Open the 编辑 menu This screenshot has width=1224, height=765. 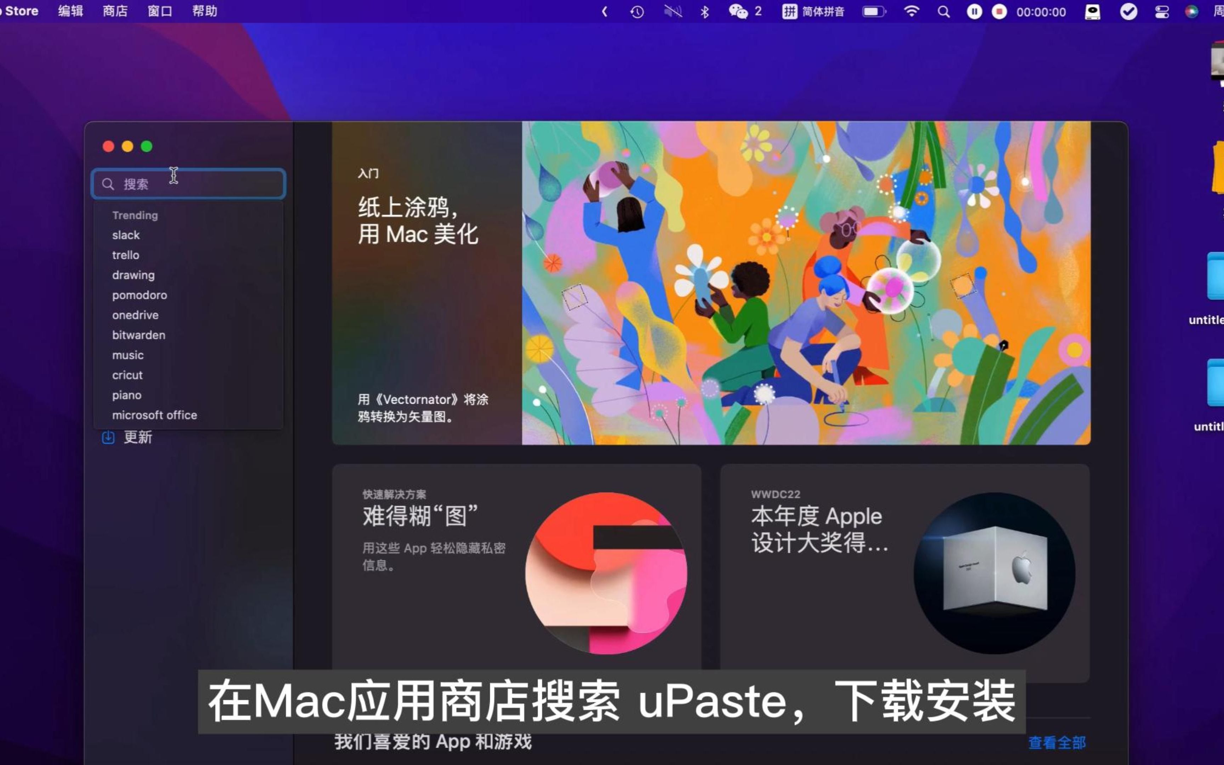(x=70, y=11)
